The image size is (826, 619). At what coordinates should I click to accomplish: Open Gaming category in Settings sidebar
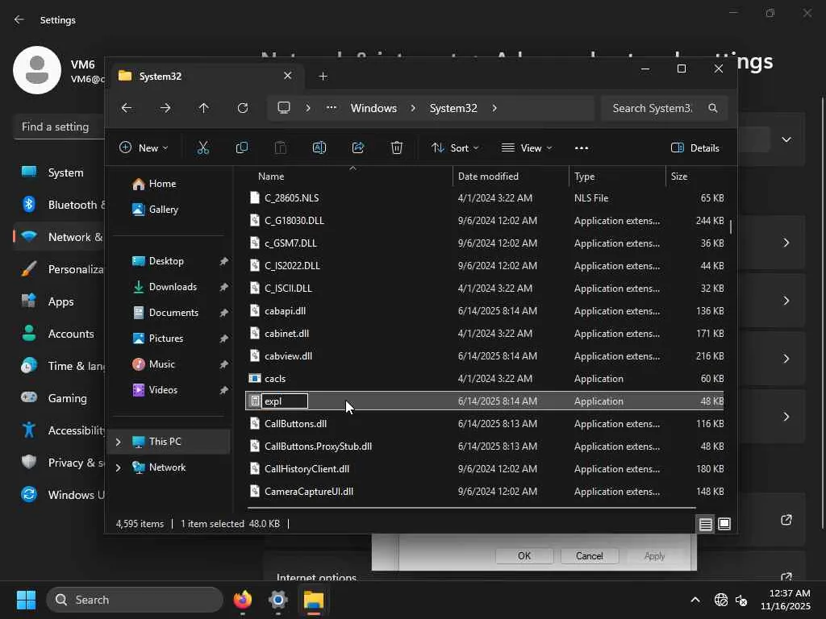point(59,398)
